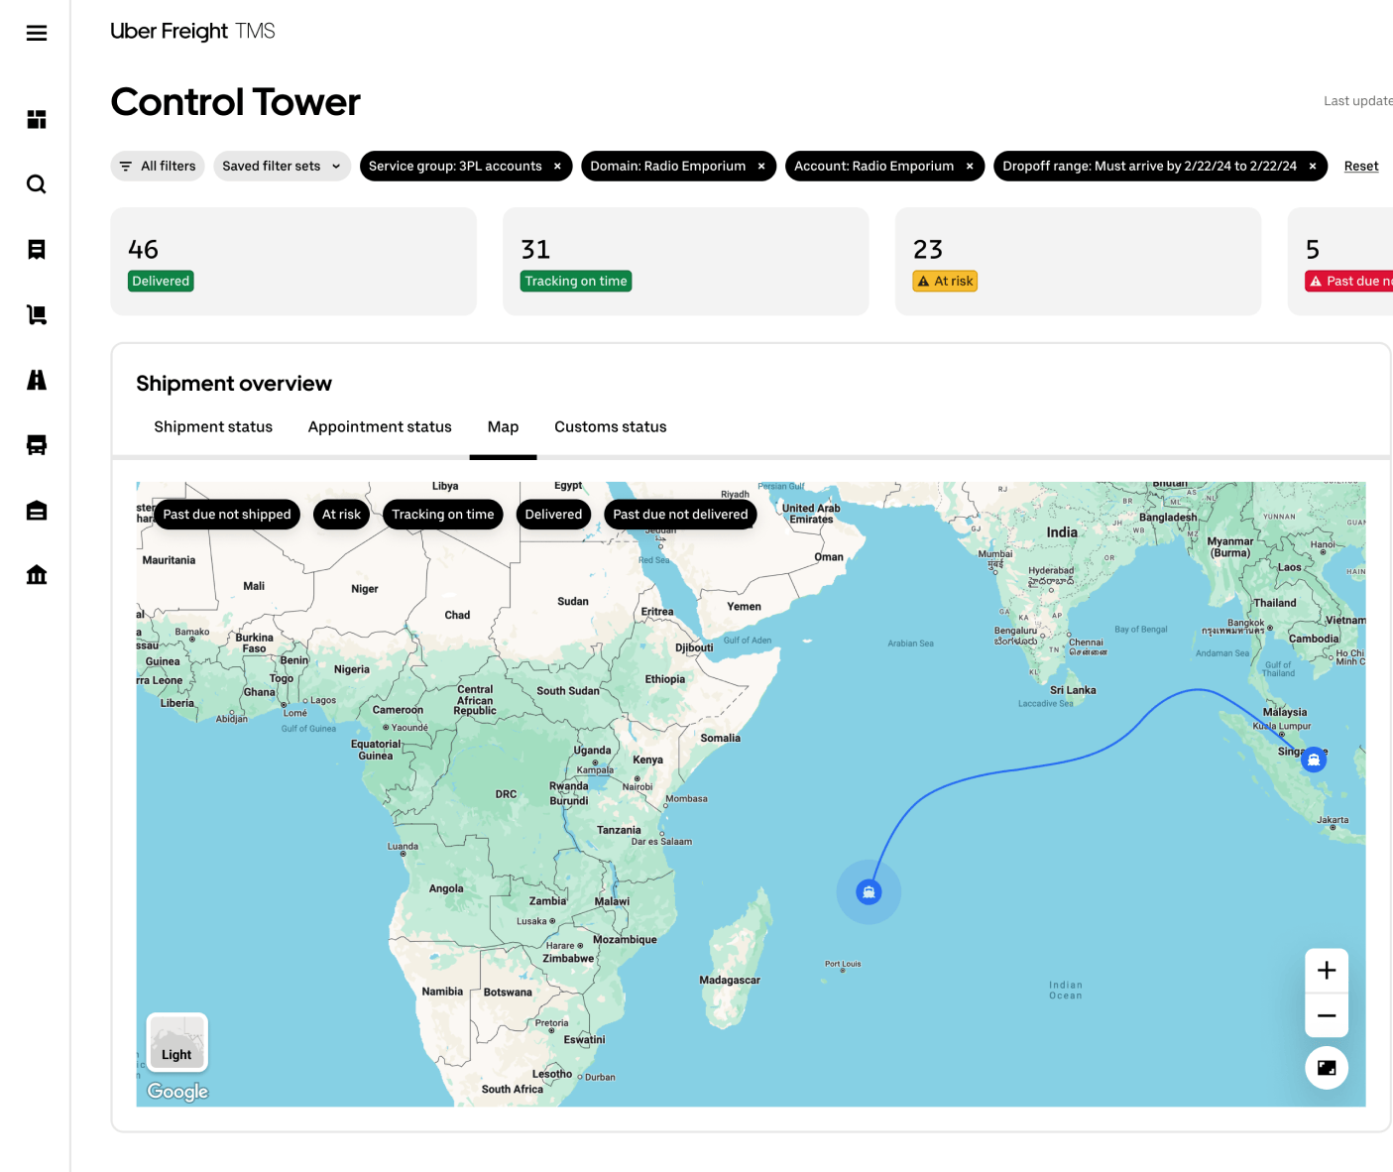Open the 46 Delivered summary card
Viewport: 1393px width, 1172px height.
[x=293, y=262]
